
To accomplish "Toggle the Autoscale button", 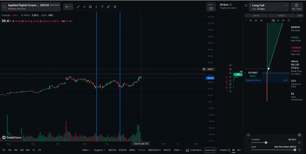I will 210,150.
